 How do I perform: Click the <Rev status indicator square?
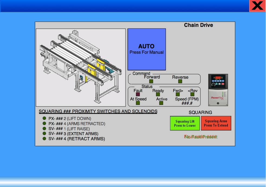[x=192, y=94]
